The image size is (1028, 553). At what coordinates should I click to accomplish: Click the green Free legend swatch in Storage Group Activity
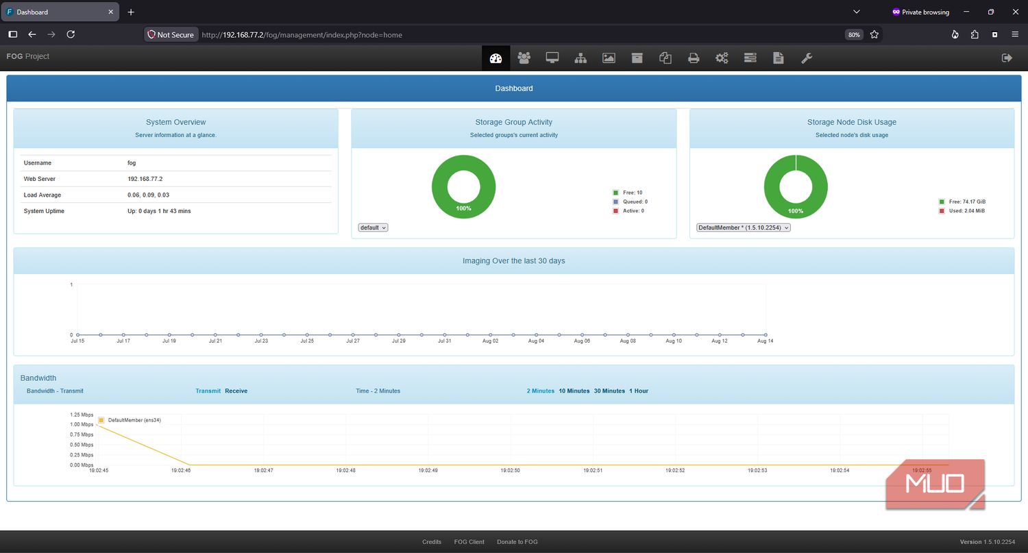click(616, 193)
